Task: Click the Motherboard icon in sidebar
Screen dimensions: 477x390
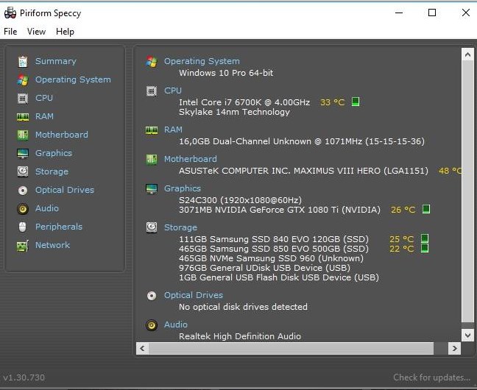Action: point(23,135)
